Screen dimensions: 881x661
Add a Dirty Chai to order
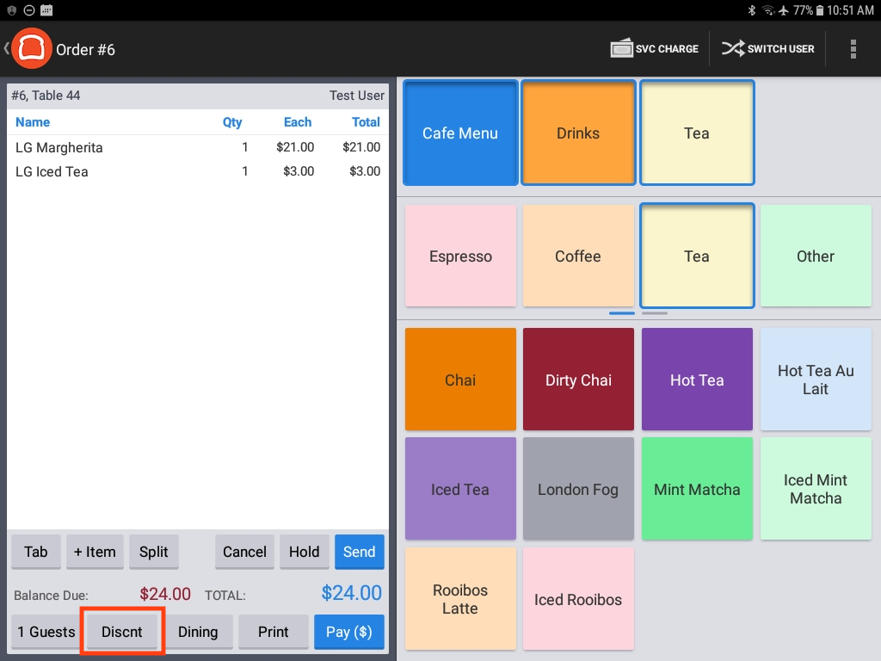point(578,380)
